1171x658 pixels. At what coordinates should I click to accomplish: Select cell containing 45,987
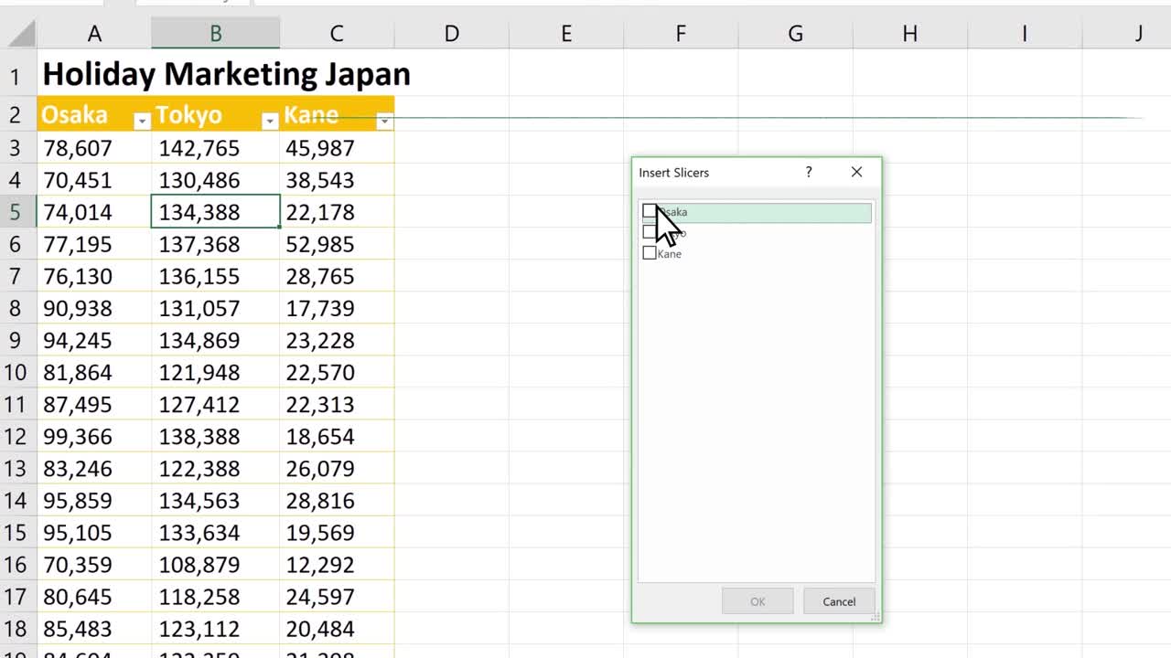tap(337, 148)
